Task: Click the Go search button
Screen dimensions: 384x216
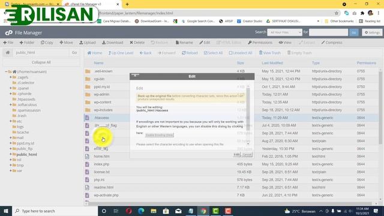Action: click(354, 32)
